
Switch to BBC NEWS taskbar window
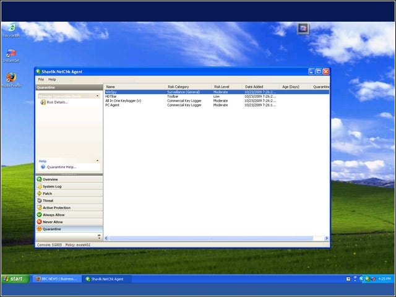tap(57, 279)
